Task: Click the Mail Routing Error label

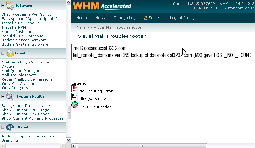Action: [x=96, y=91]
